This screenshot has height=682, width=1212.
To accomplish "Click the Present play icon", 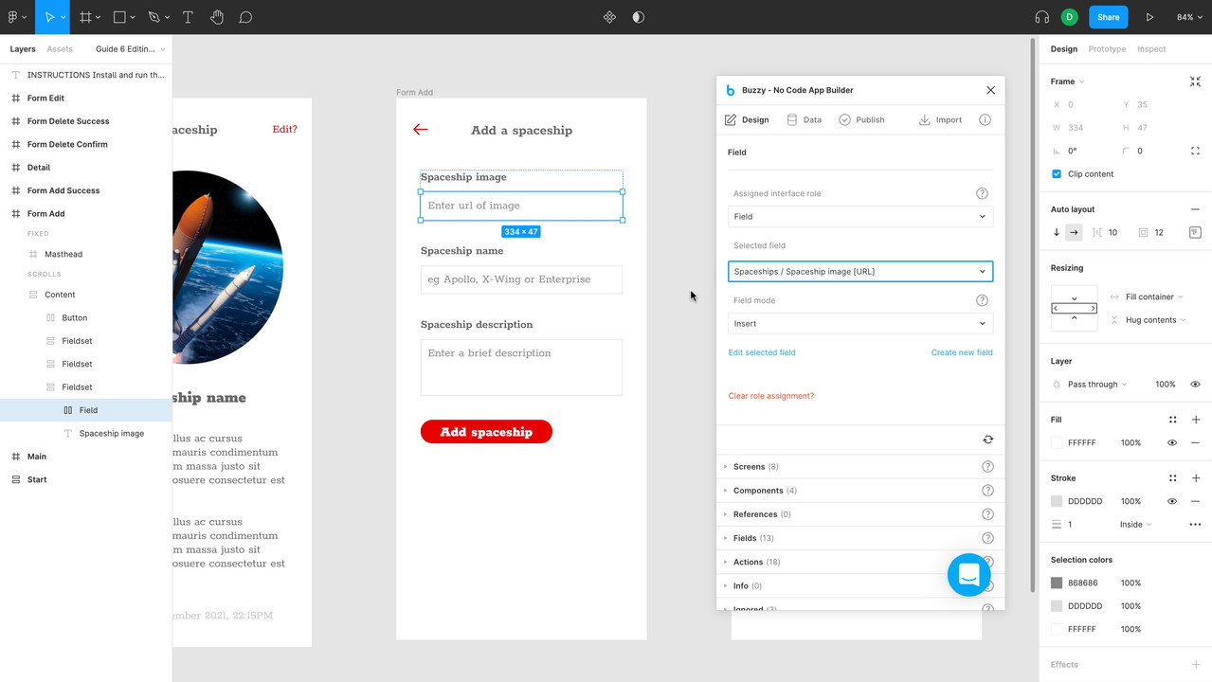I will [1149, 17].
